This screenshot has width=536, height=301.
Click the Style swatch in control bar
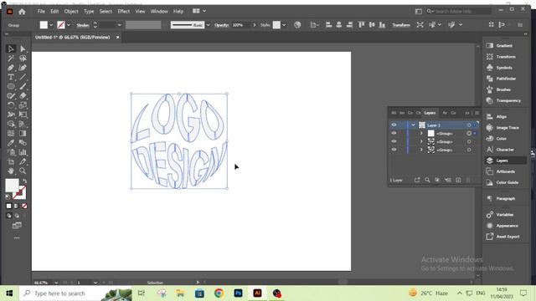[276, 25]
